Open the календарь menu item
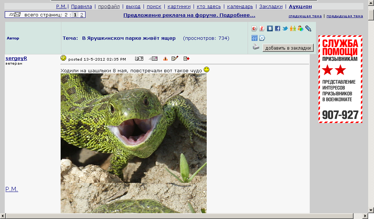This screenshot has width=374, height=219. tap(240, 7)
